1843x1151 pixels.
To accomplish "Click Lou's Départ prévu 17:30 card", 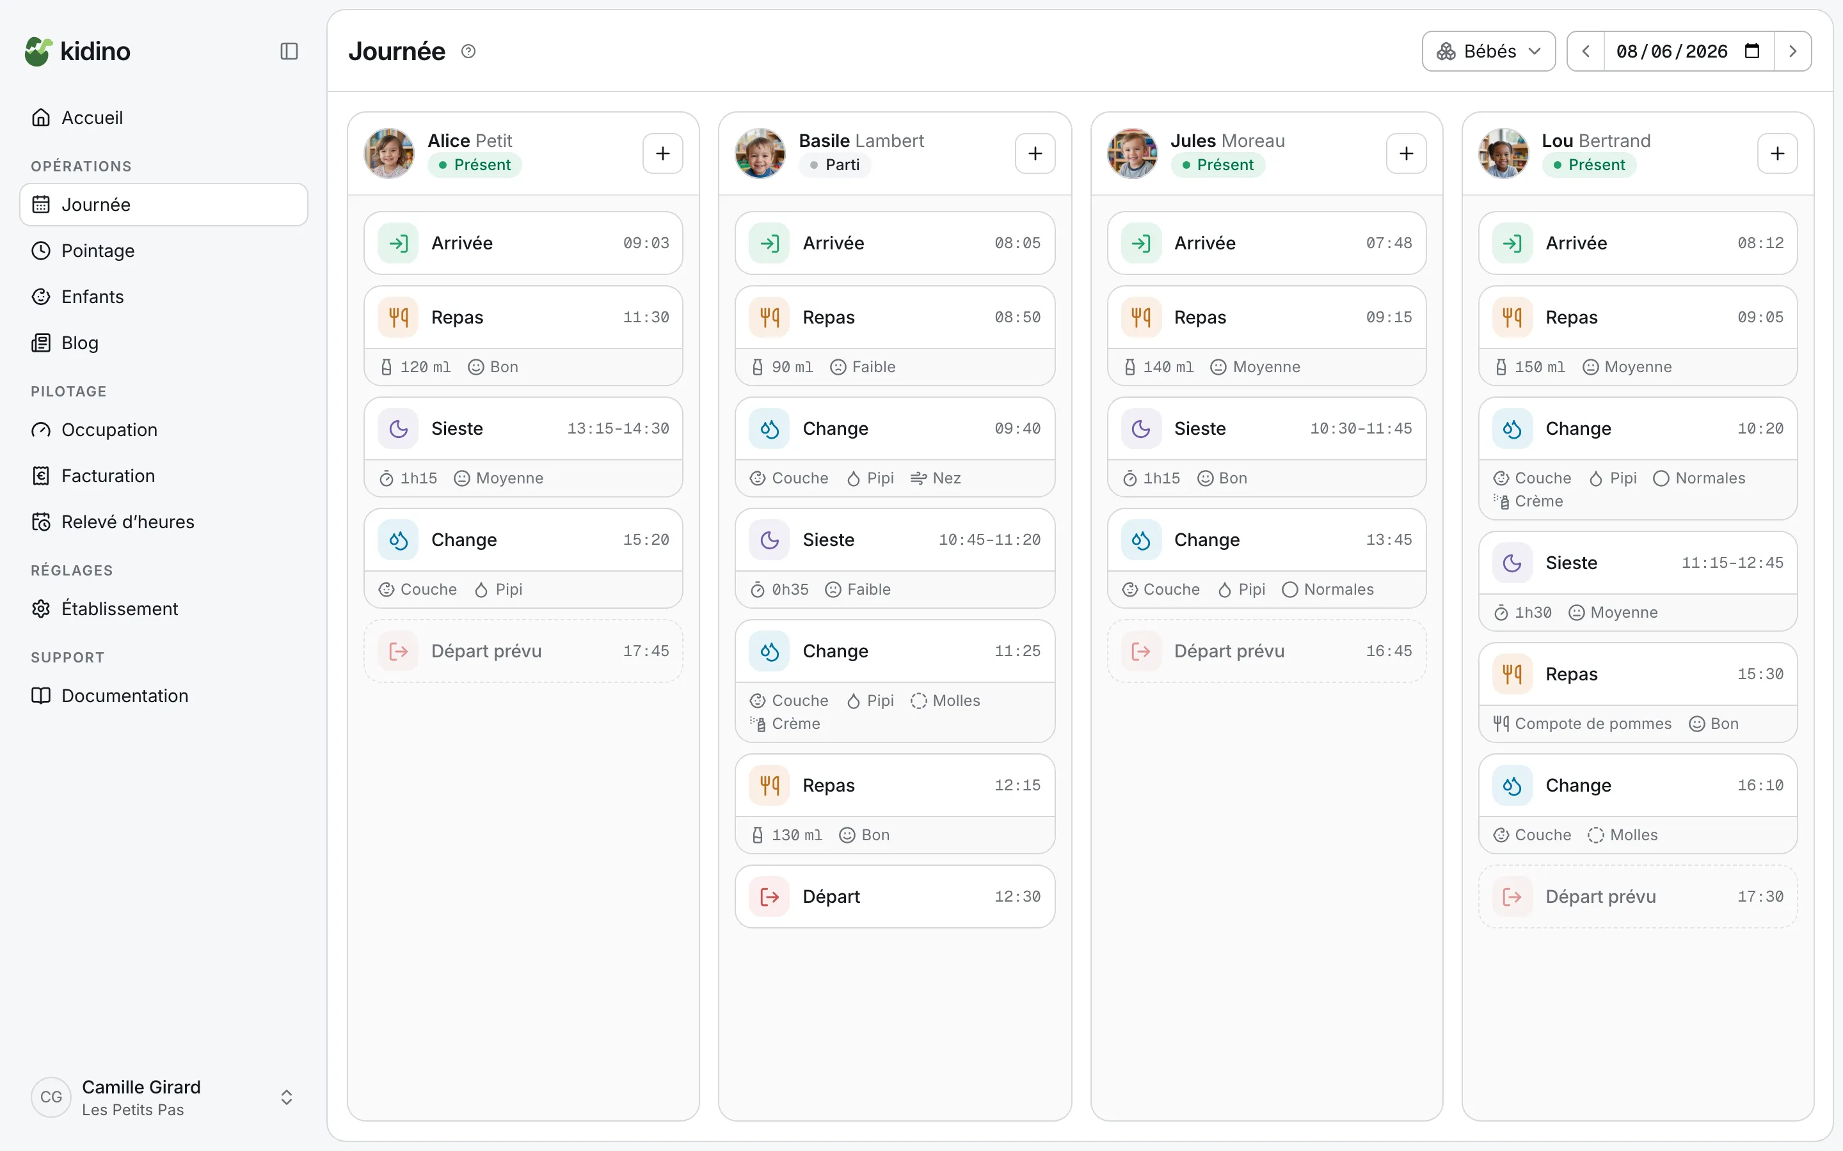I will 1638,897.
